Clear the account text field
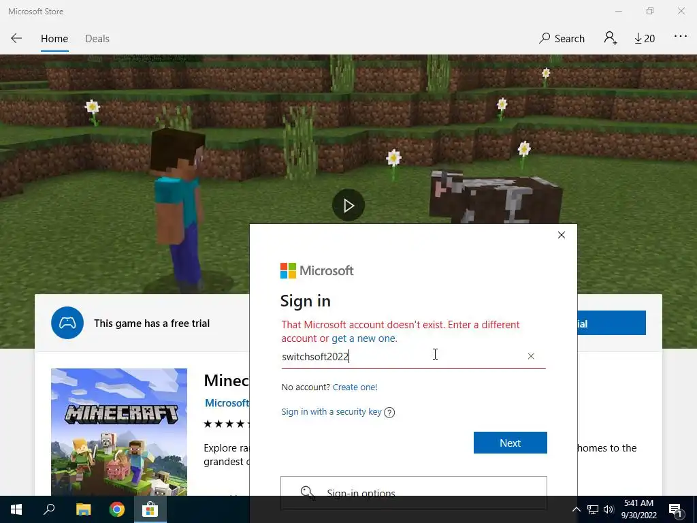The width and height of the screenshot is (697, 523). pos(531,356)
